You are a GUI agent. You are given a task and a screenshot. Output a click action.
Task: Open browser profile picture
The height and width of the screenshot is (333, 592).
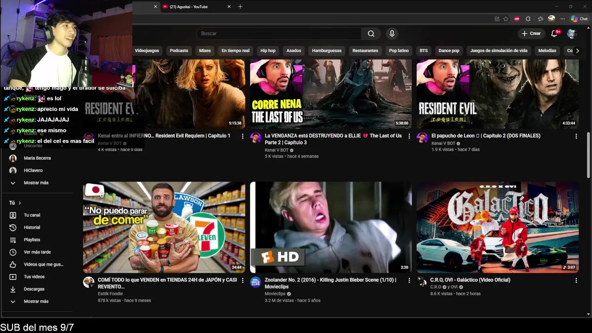(x=551, y=19)
